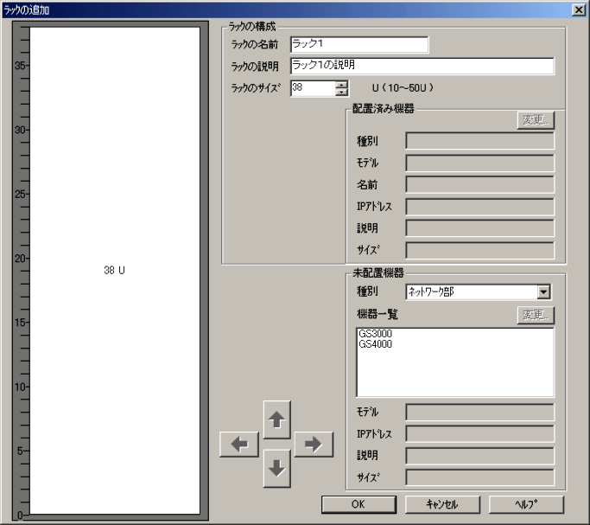Click the left arrow placement button
This screenshot has width=590, height=525.
[239, 445]
